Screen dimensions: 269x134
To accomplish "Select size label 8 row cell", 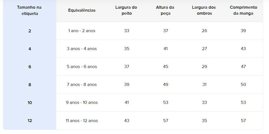I will pos(30,85).
